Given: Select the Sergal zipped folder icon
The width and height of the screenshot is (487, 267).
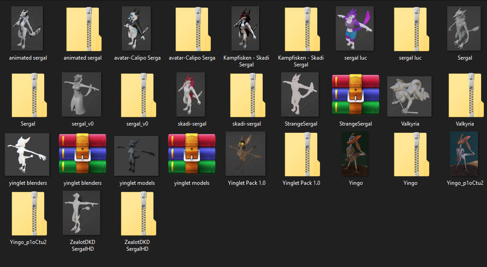Looking at the screenshot, I should point(29,95).
